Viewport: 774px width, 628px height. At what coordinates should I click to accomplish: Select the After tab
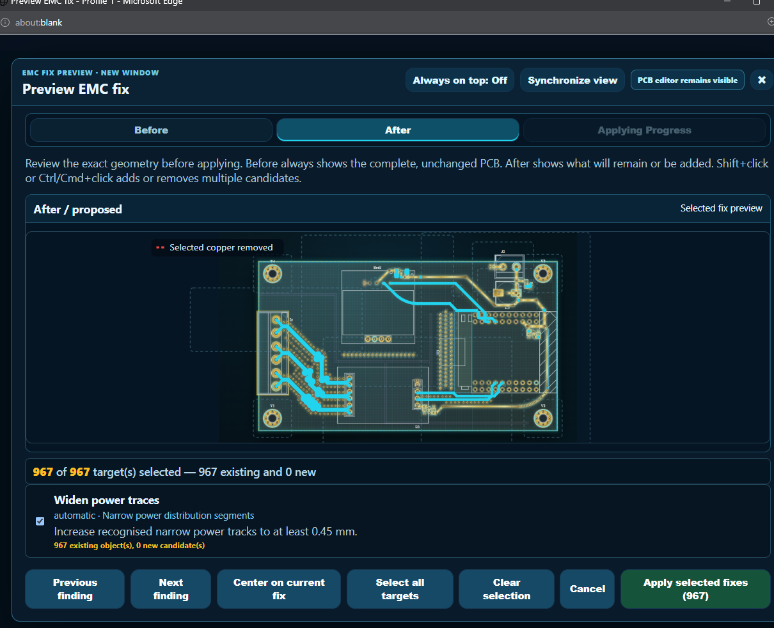(398, 130)
